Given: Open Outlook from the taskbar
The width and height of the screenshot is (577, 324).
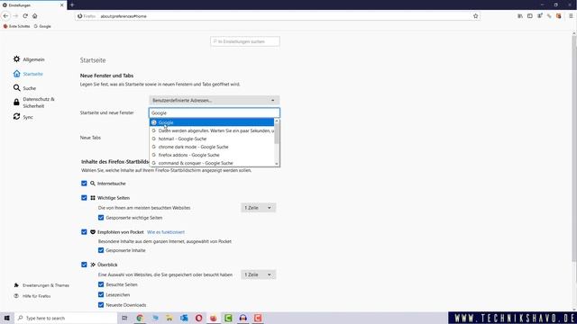Looking at the screenshot, I should click(184, 318).
